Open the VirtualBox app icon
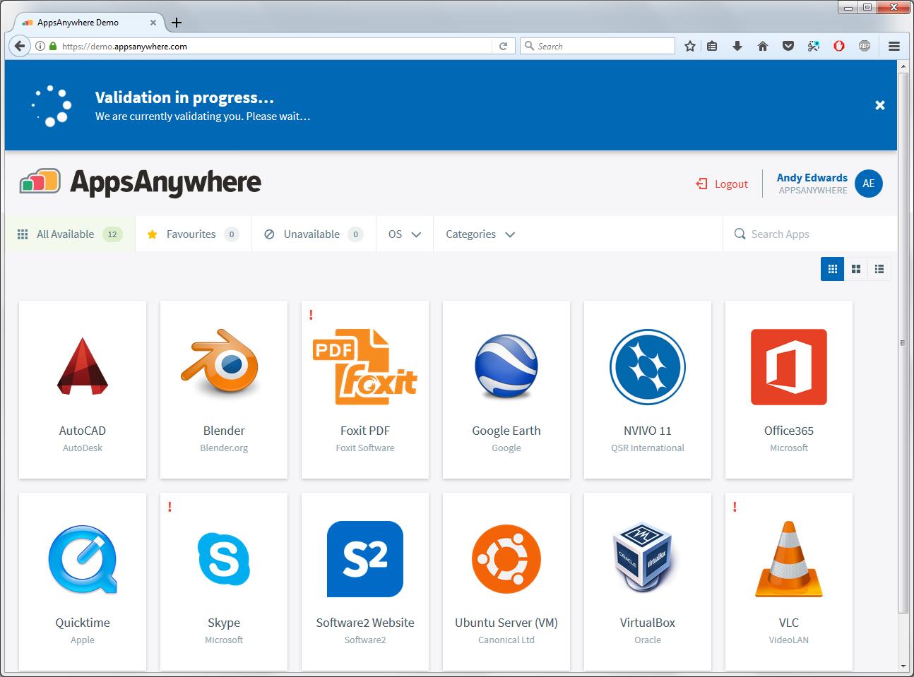Viewport: 914px width, 677px height. tap(643, 558)
